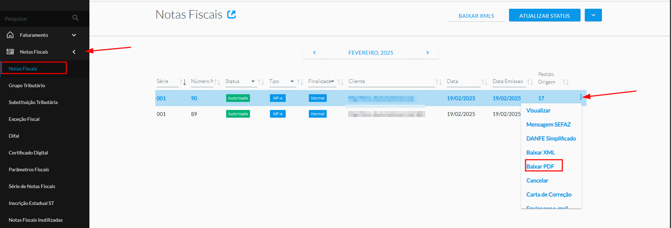
Task: Open Inscrição Estadual ST in the sidebar
Action: [31, 203]
